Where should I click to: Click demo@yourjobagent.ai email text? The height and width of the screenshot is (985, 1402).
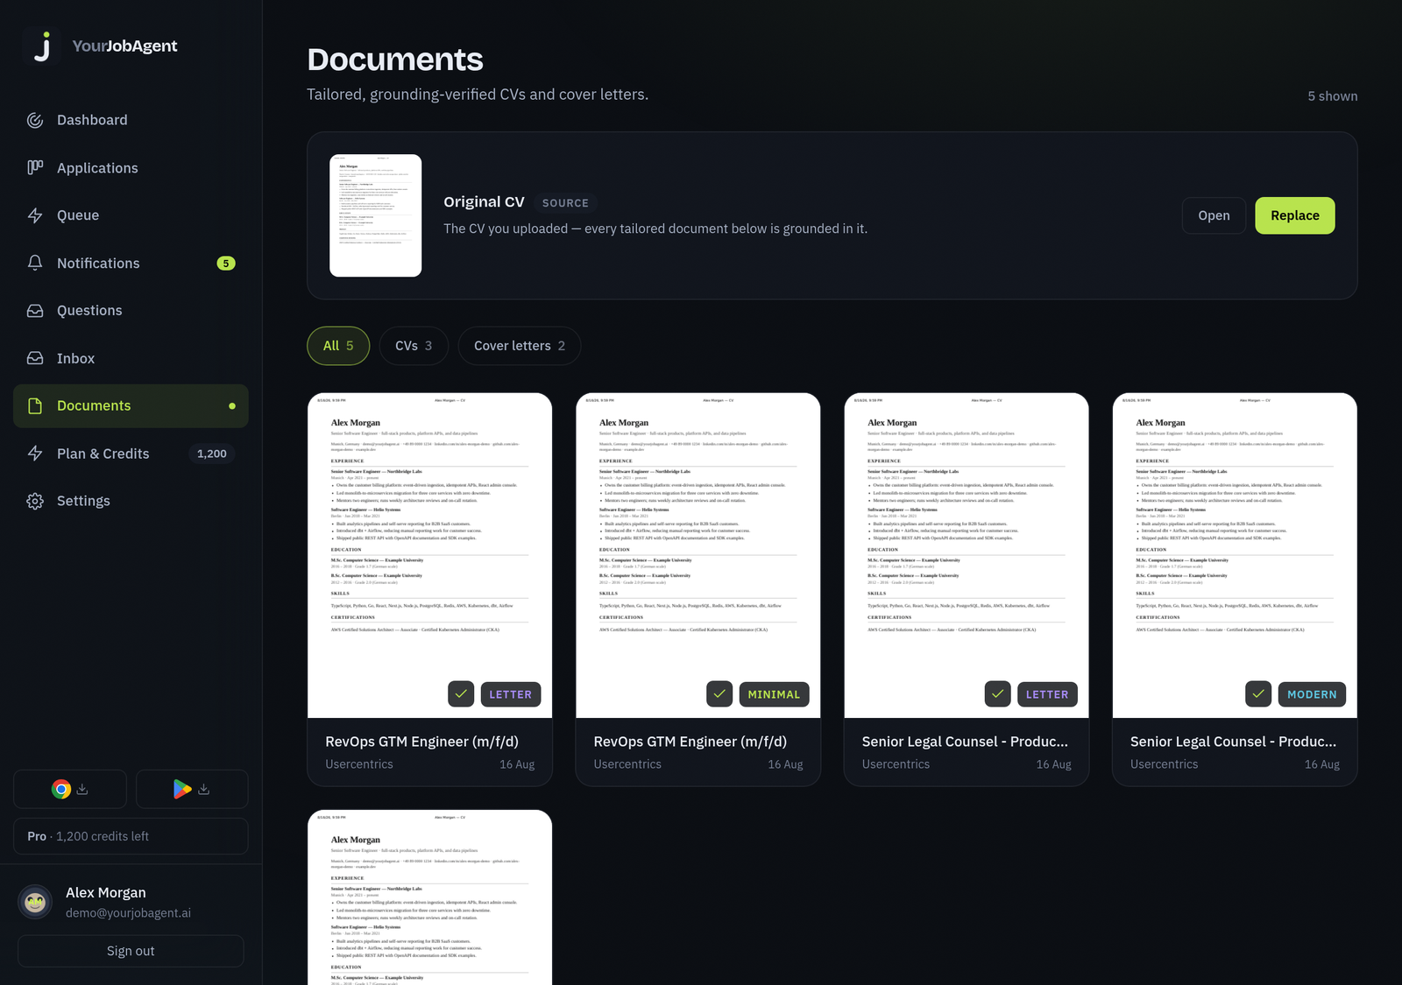tap(128, 913)
